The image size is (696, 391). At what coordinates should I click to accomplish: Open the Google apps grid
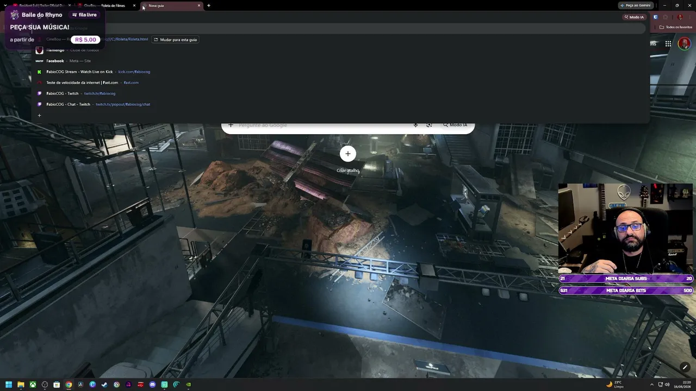click(x=668, y=43)
